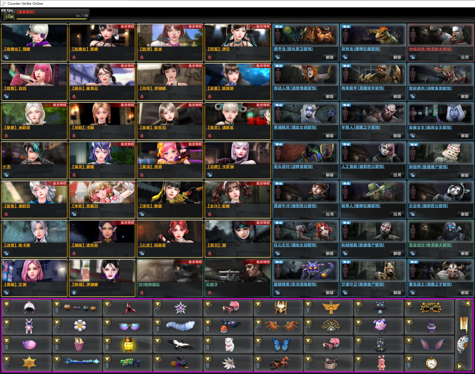Choose the golden sheriff star badge
475x374 pixels.
tap(29, 363)
